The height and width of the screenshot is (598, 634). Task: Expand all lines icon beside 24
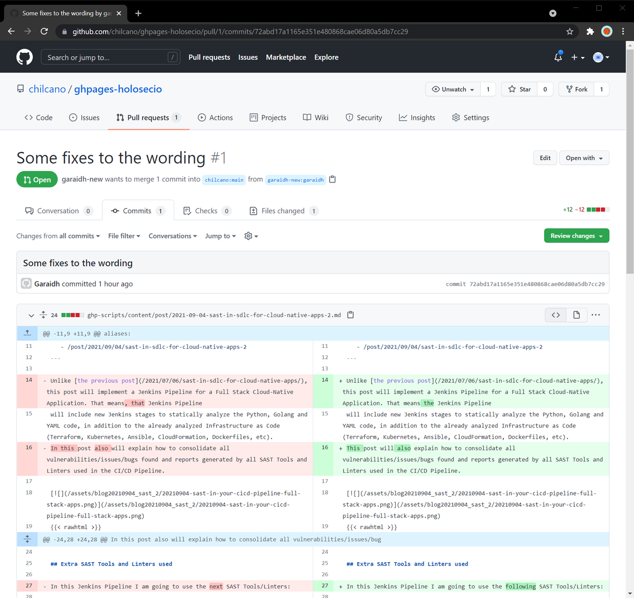point(43,315)
